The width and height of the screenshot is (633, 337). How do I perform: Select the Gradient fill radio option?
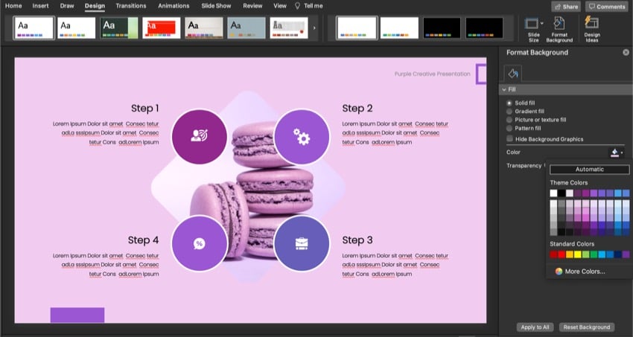click(x=509, y=112)
